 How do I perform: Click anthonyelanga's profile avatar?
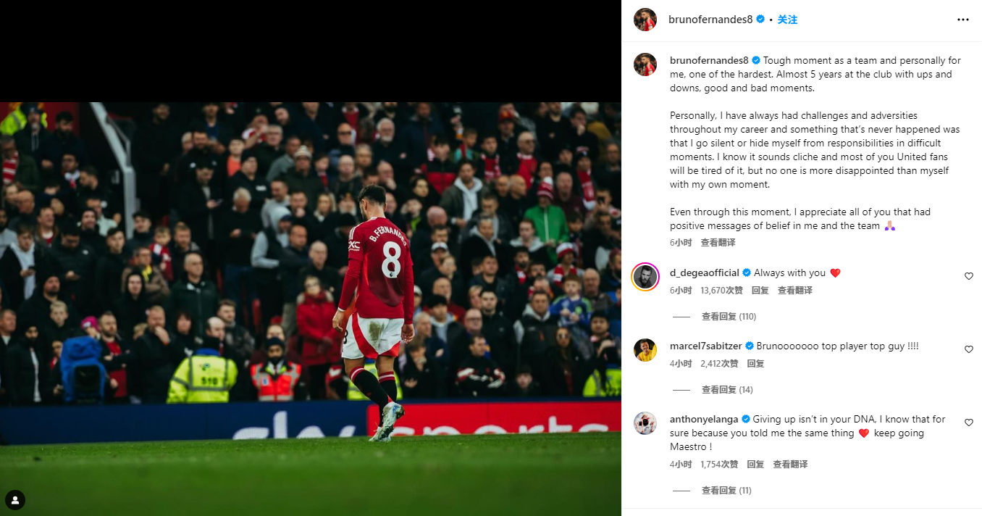pos(645,423)
